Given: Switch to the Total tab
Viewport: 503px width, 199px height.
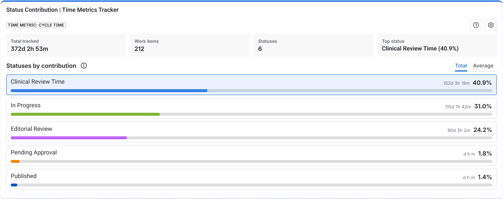Looking at the screenshot, I should coord(461,66).
